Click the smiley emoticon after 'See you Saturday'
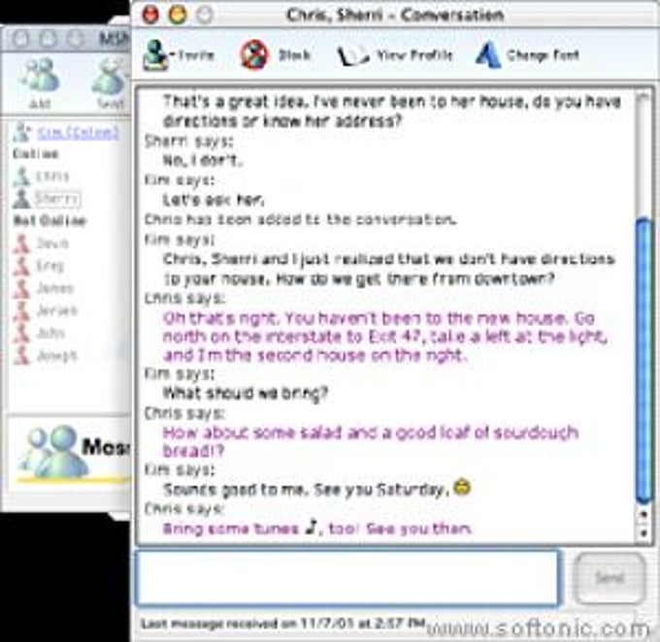 (x=462, y=488)
